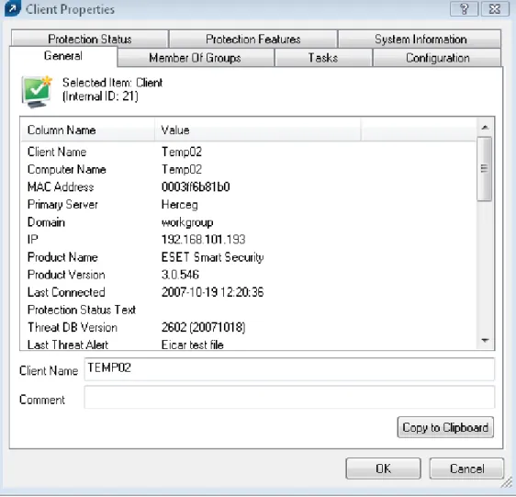The image size is (516, 497).
Task: Click the Client Properties title bar icon
Action: pos(13,8)
